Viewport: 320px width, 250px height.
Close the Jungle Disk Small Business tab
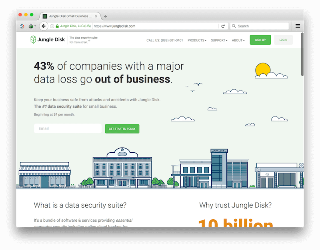[x=96, y=16]
